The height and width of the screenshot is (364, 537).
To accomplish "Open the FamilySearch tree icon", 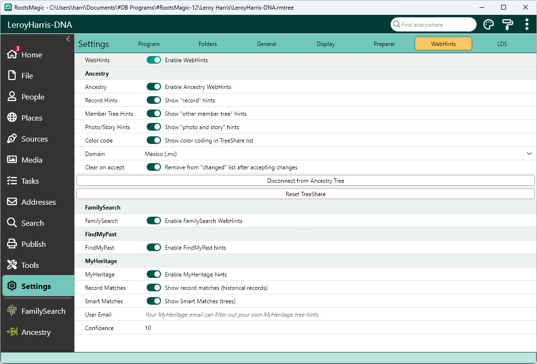I will [12, 310].
